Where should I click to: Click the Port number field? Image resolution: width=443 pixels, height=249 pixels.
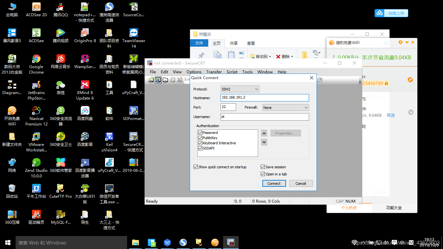(228, 107)
